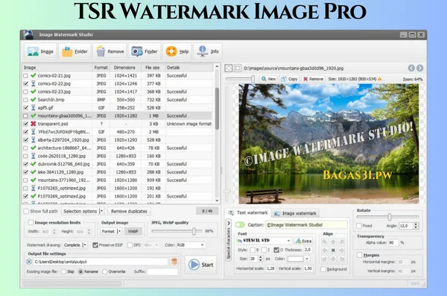Sort the list by the Dimensions column header
This screenshot has width=447, height=296.
coord(124,68)
